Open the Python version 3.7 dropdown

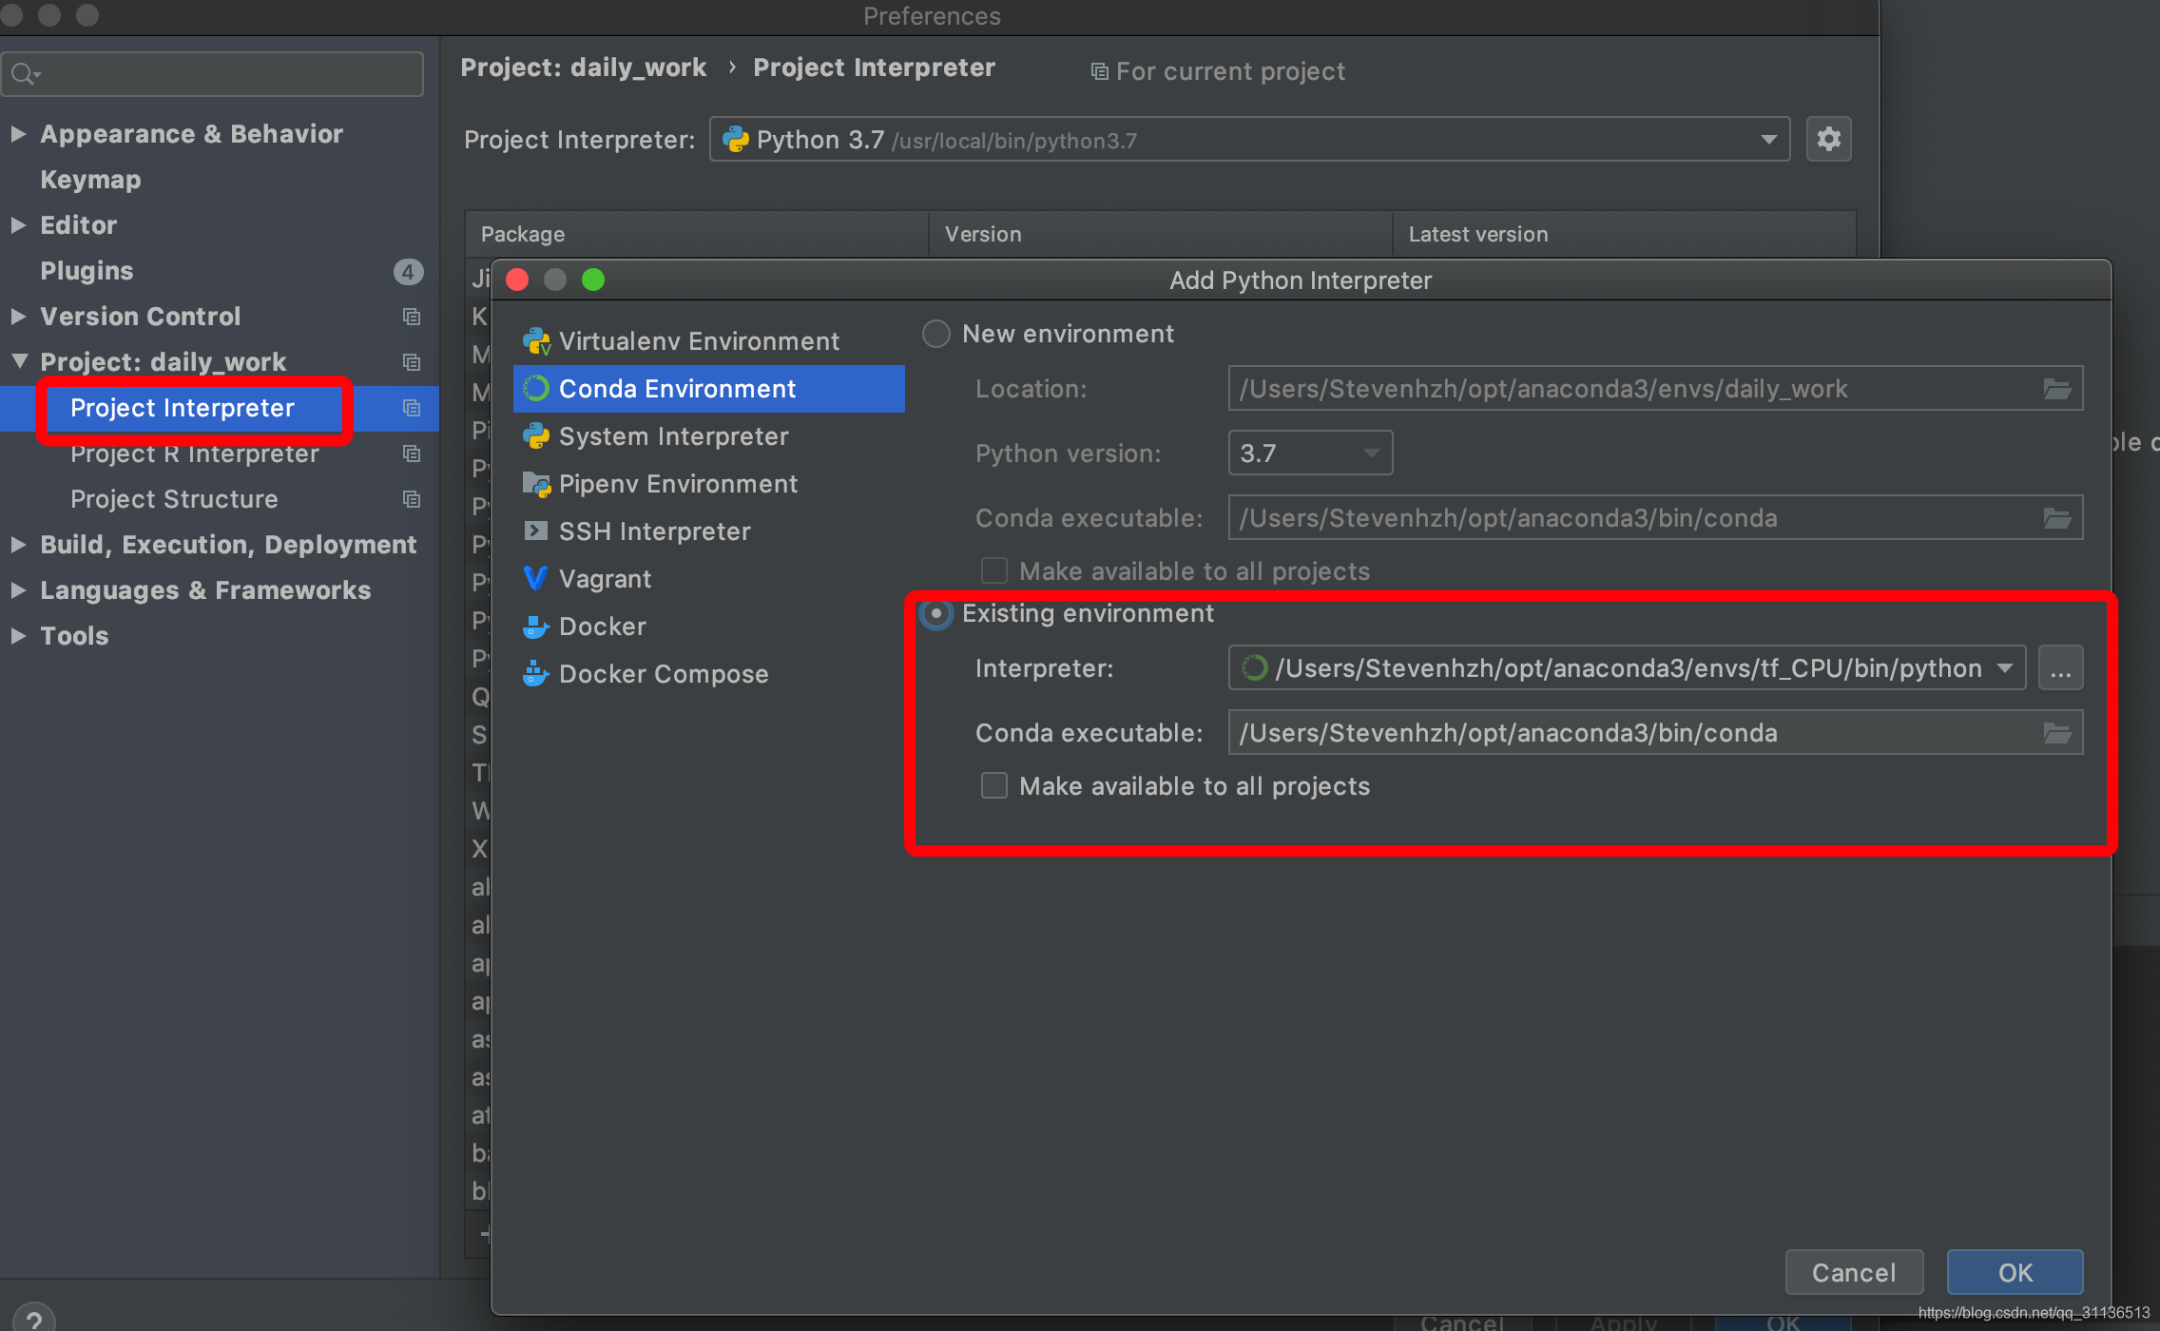(1310, 453)
